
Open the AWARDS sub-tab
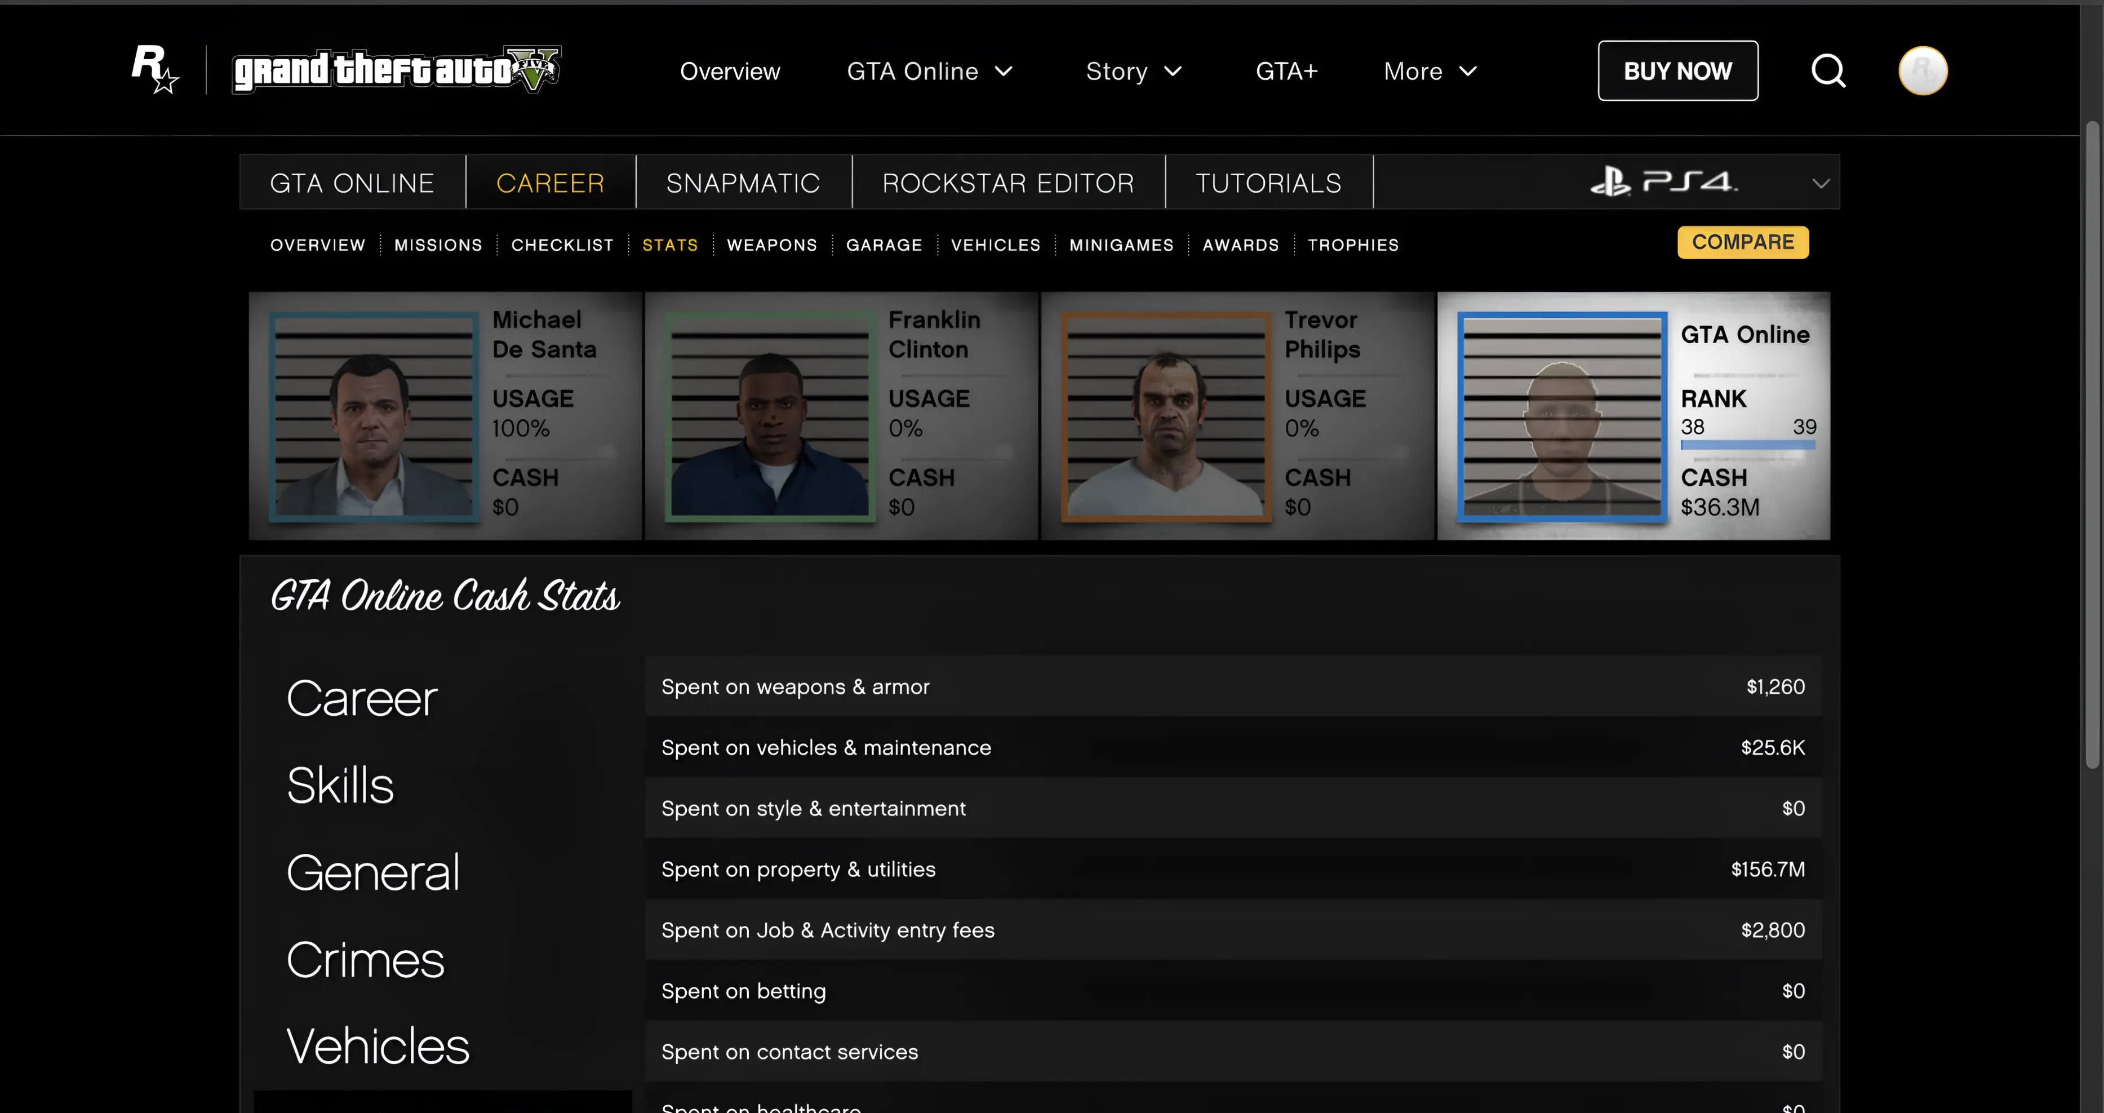pyautogui.click(x=1241, y=245)
